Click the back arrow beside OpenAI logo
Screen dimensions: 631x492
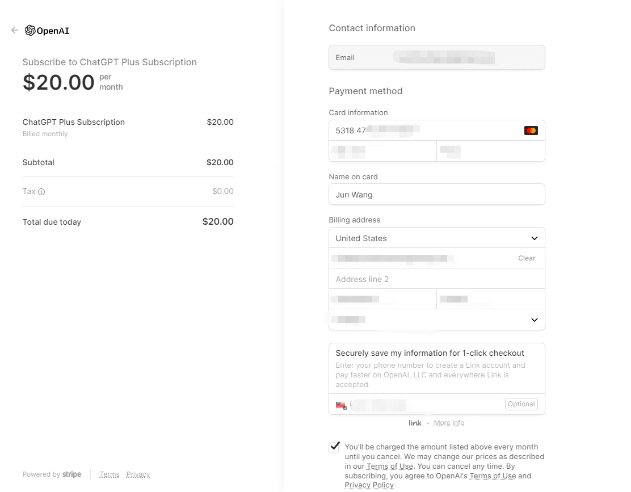(x=15, y=30)
